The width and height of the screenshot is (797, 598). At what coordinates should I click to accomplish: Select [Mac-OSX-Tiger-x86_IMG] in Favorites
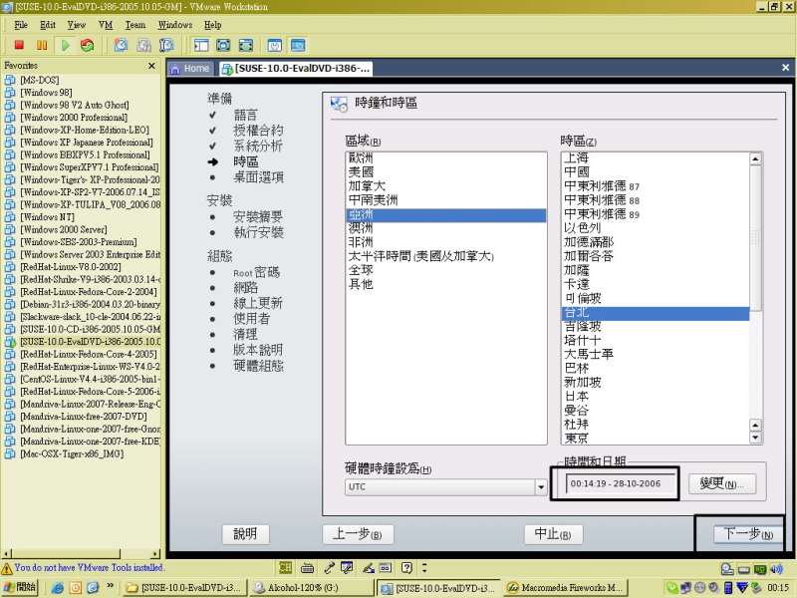[x=72, y=453]
